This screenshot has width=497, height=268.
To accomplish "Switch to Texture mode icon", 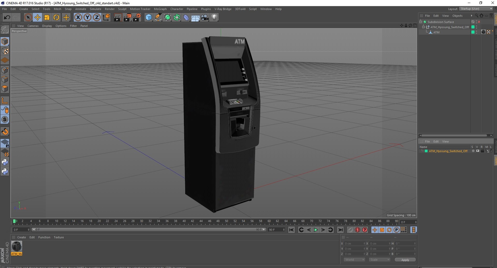I will [x=5, y=51].
